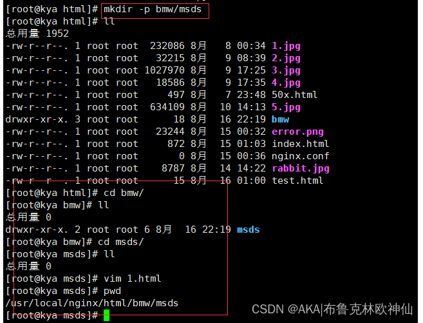
Task: Click the file size 1027970
Action: coord(165,70)
